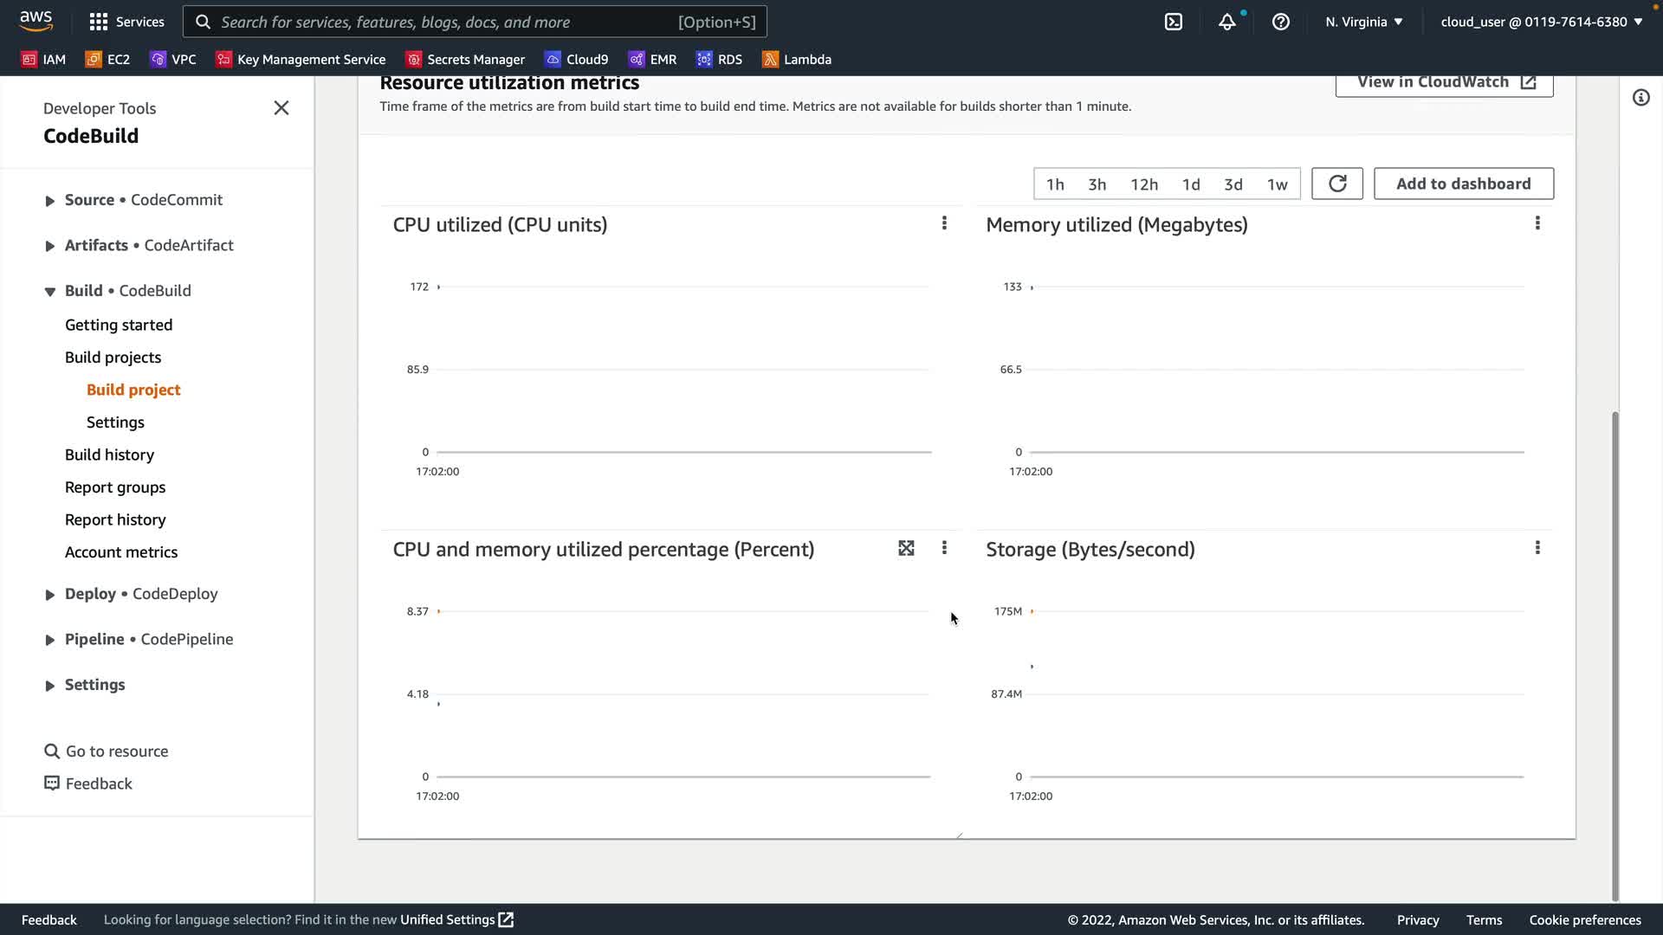Viewport: 1663px width, 935px height.
Task: Select the 1w time range
Action: click(x=1277, y=184)
